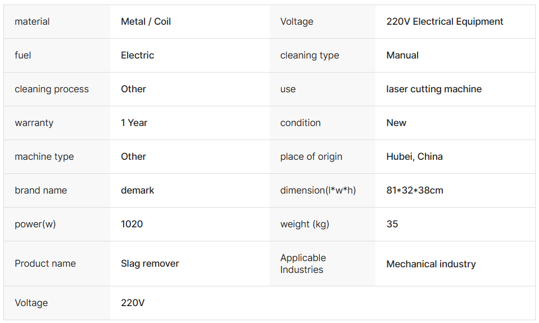
Task: Click the 'machine type' label cell
Action: [44, 157]
